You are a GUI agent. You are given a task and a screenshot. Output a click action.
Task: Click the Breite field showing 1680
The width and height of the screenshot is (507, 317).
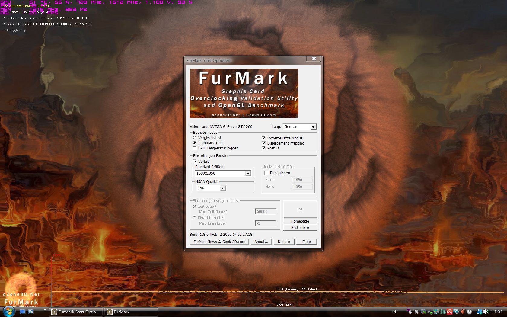(x=302, y=180)
